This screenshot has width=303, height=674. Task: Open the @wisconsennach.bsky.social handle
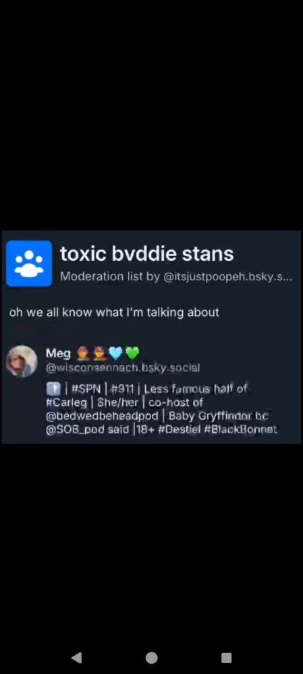coord(122,367)
